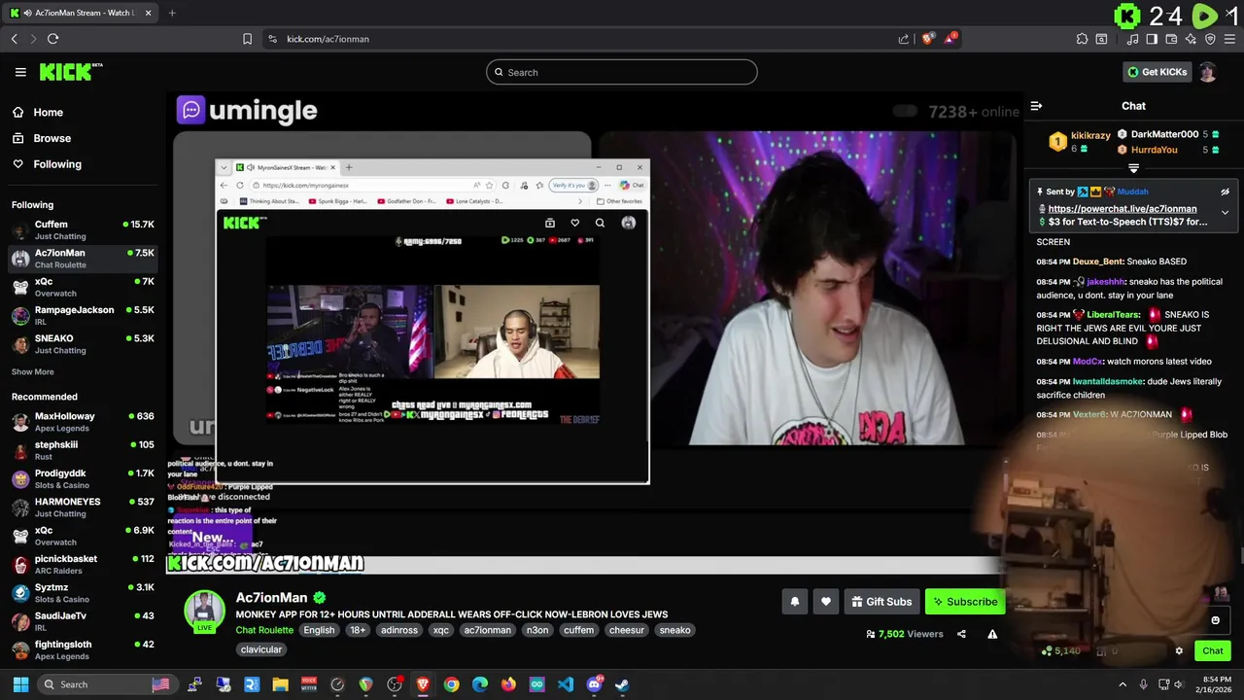Open MaxHolloway recommended channel
Screen dimensions: 1244x700
tap(83, 422)
